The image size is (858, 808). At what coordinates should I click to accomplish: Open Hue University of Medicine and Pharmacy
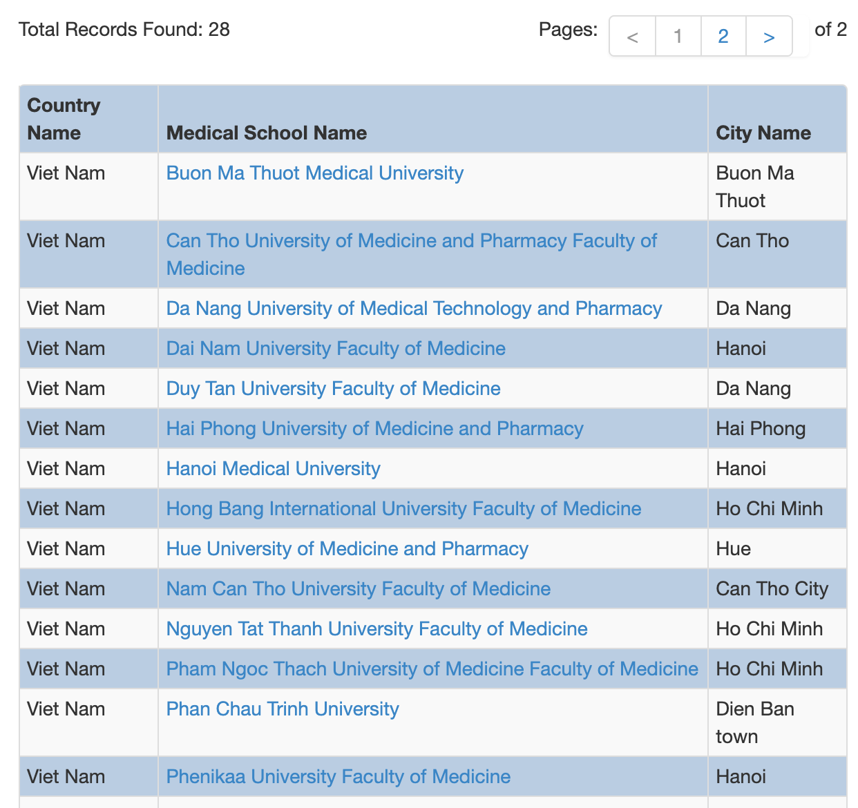pyautogui.click(x=347, y=548)
